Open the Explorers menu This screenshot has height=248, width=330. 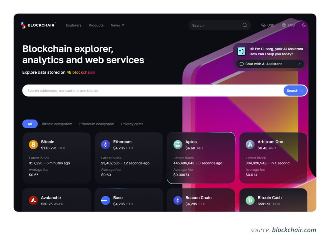(x=73, y=25)
